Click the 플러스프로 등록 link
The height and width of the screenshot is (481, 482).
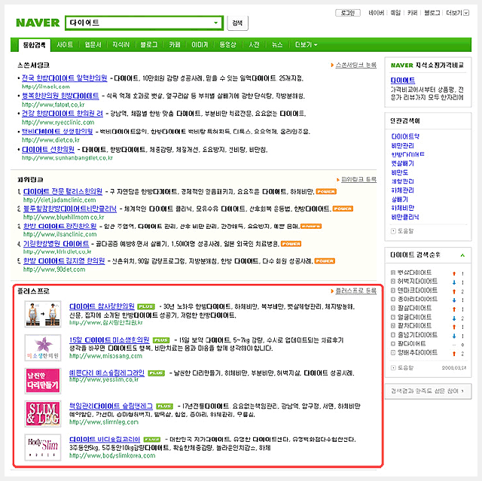(355, 291)
